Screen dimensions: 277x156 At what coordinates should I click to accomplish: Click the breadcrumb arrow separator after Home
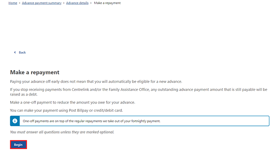click(x=20, y=3)
